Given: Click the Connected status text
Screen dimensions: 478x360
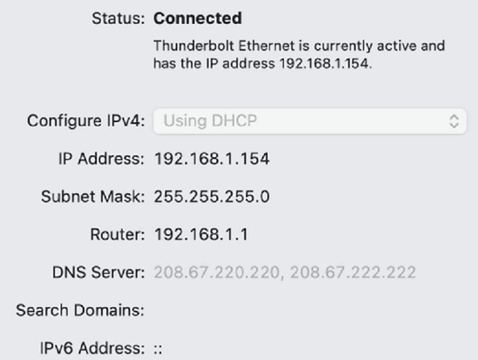Looking at the screenshot, I should pos(198,18).
